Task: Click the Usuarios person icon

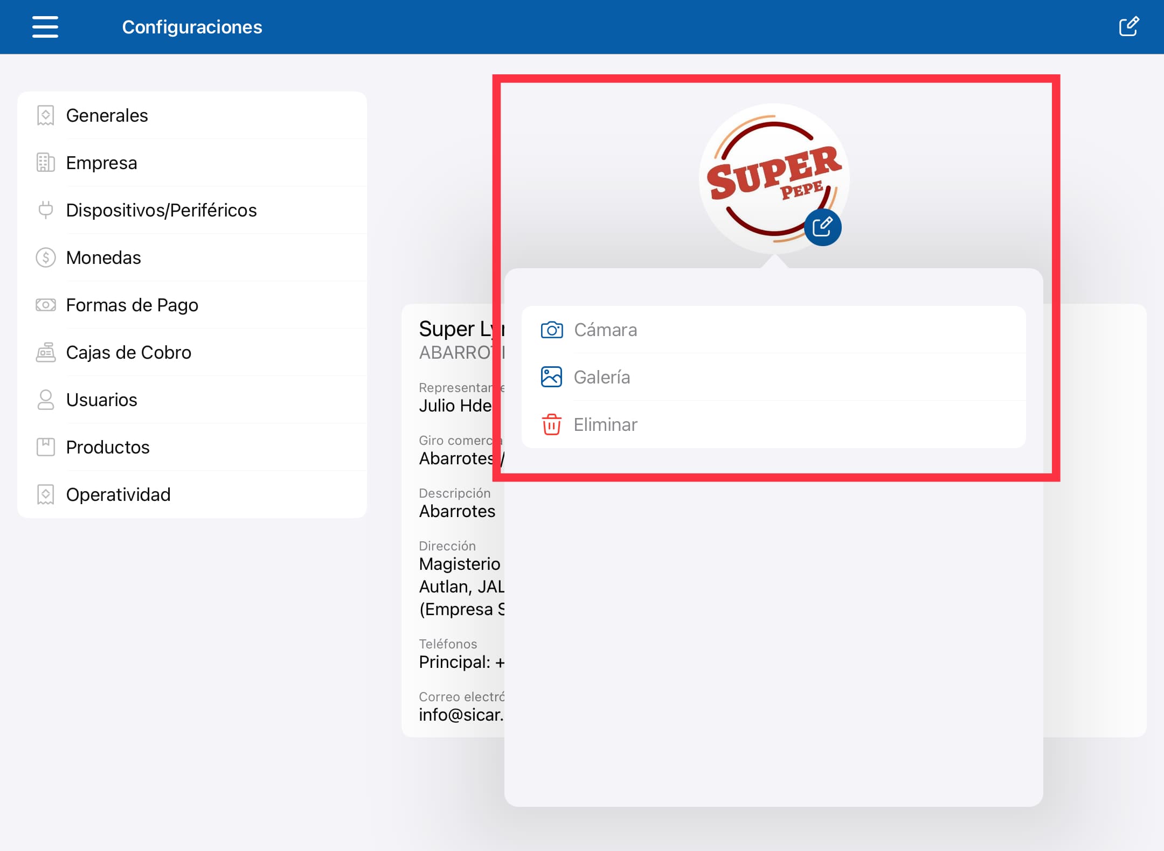Action: point(46,400)
